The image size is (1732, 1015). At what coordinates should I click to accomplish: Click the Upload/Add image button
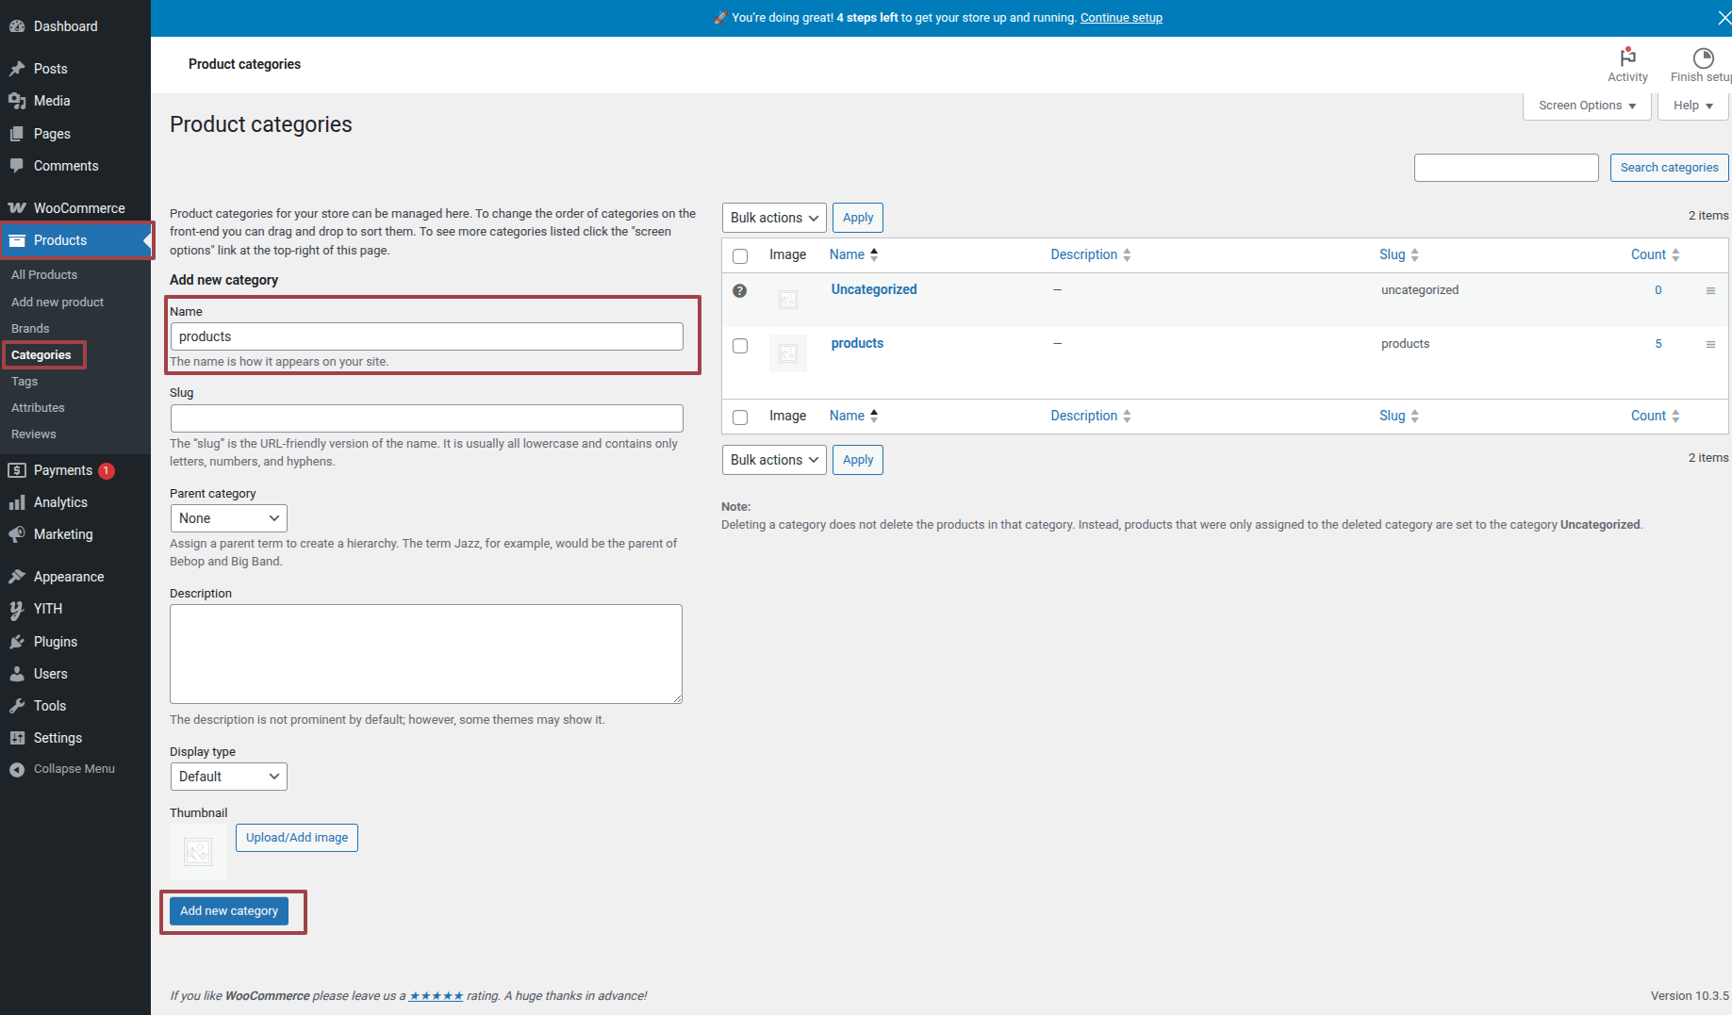297,838
